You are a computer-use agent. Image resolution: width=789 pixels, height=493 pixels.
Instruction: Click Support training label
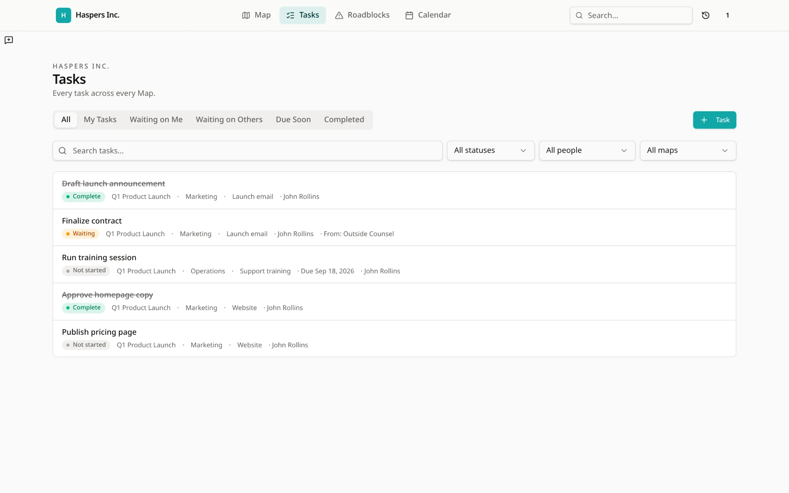tap(265, 271)
